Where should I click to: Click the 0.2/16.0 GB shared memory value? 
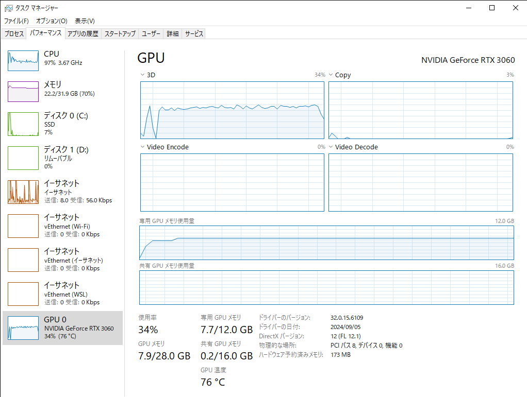click(226, 356)
